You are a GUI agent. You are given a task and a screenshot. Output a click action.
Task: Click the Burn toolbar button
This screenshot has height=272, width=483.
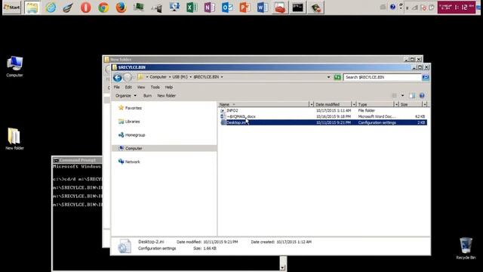[x=147, y=96]
